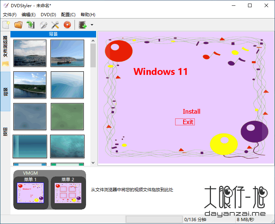
Task: Click the background list scrollbar thumb
Action: tap(93, 55)
